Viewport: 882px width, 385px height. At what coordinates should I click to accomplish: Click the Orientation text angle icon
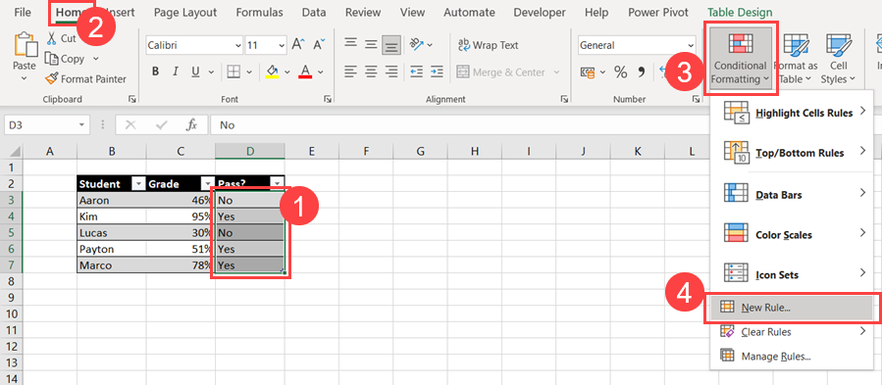click(x=417, y=44)
